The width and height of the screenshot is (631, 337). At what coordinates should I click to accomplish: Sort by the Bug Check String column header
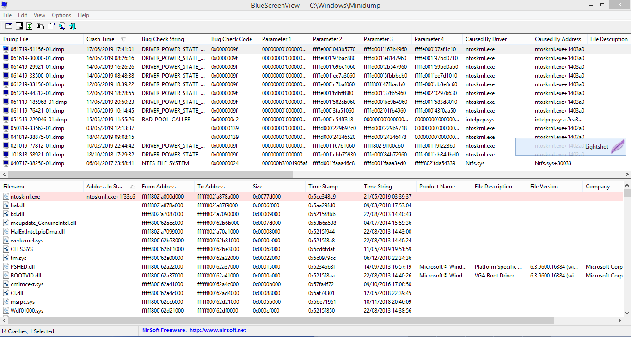(x=173, y=39)
